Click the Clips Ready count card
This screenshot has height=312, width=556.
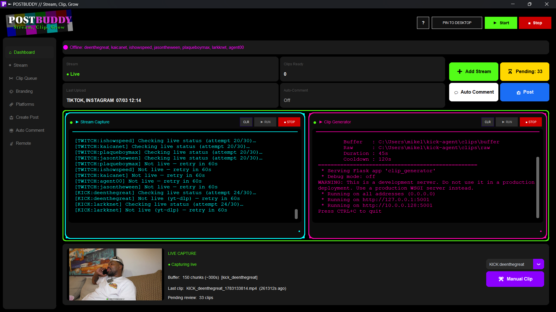click(363, 69)
